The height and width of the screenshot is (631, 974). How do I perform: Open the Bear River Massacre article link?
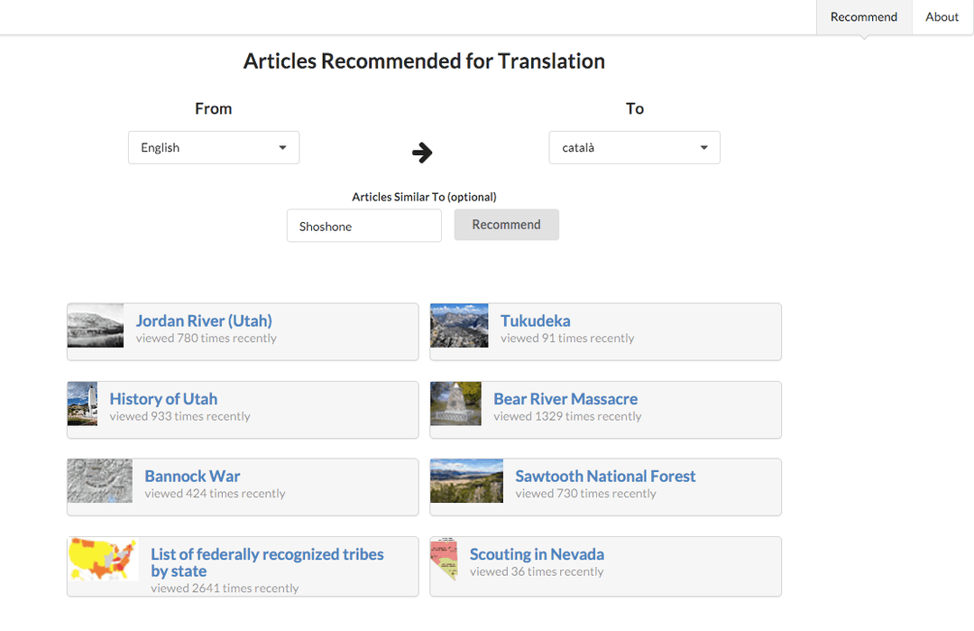coord(565,398)
